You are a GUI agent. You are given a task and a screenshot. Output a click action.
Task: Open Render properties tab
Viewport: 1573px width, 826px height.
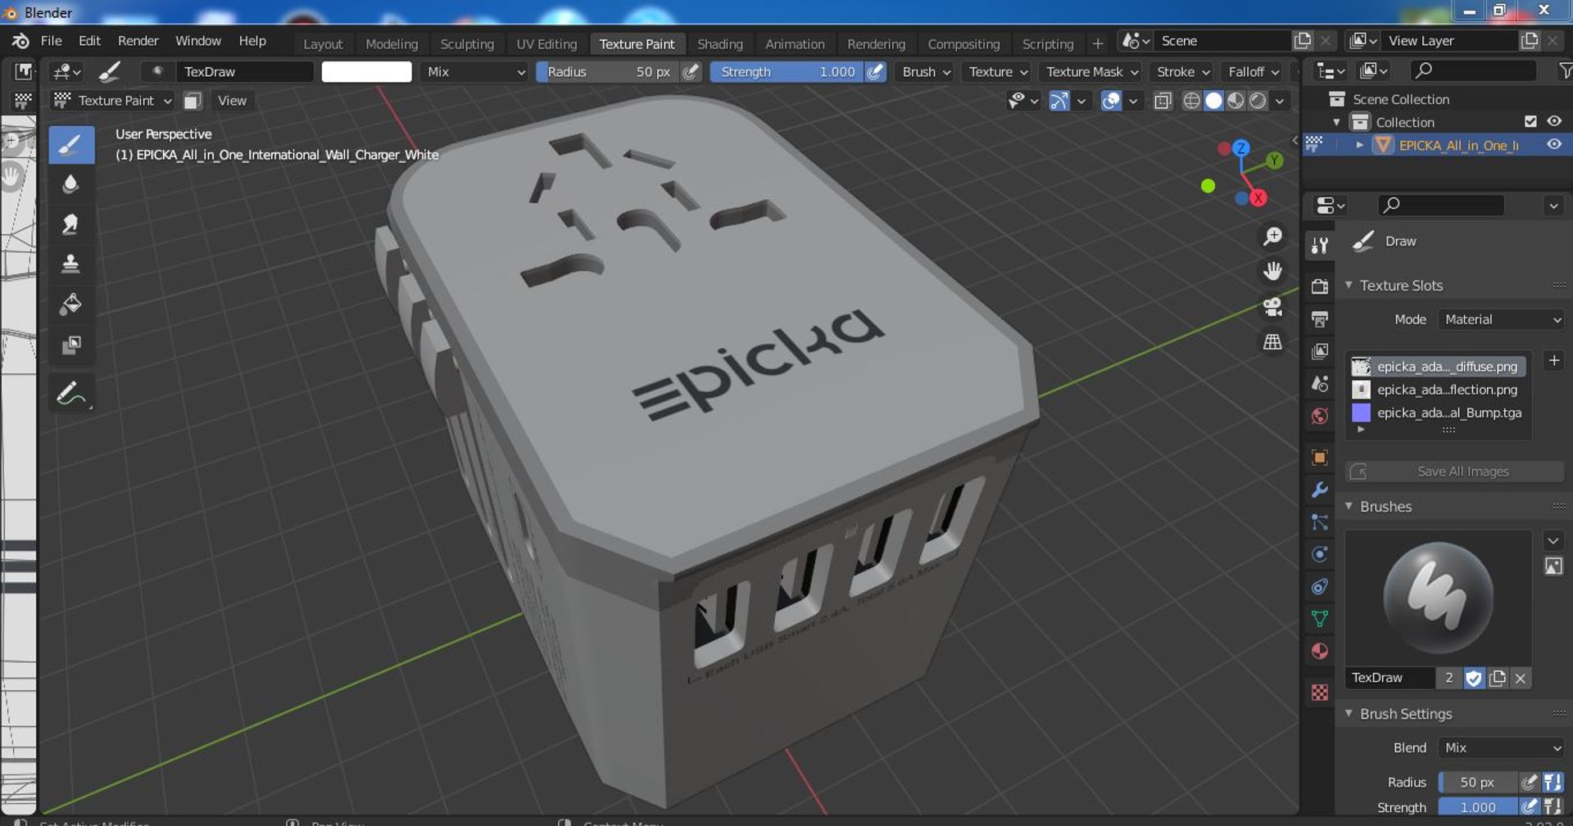(1319, 286)
